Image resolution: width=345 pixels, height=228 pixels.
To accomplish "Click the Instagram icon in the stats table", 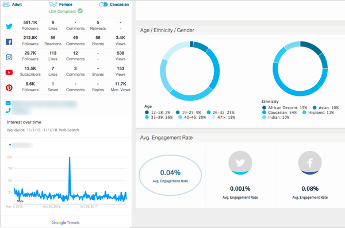I will (9, 57).
